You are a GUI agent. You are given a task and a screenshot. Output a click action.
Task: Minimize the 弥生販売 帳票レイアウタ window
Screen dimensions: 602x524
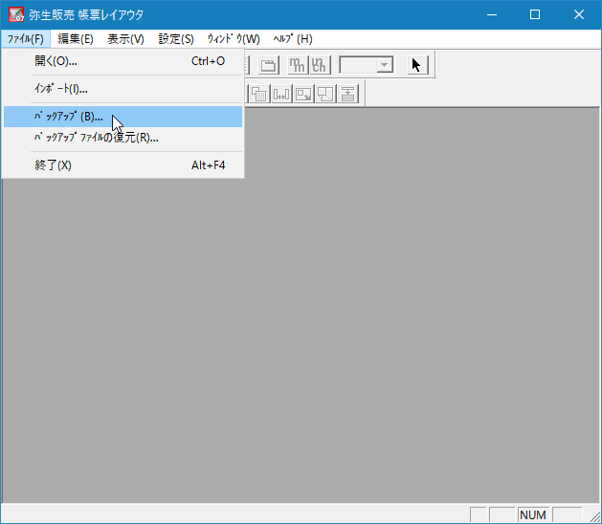(492, 14)
